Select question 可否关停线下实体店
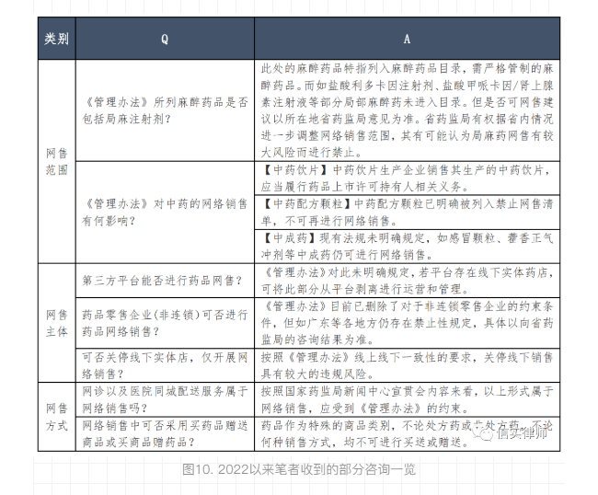This screenshot has height=495, width=598. [x=165, y=365]
